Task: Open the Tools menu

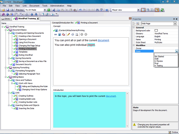Action: click(45, 6)
